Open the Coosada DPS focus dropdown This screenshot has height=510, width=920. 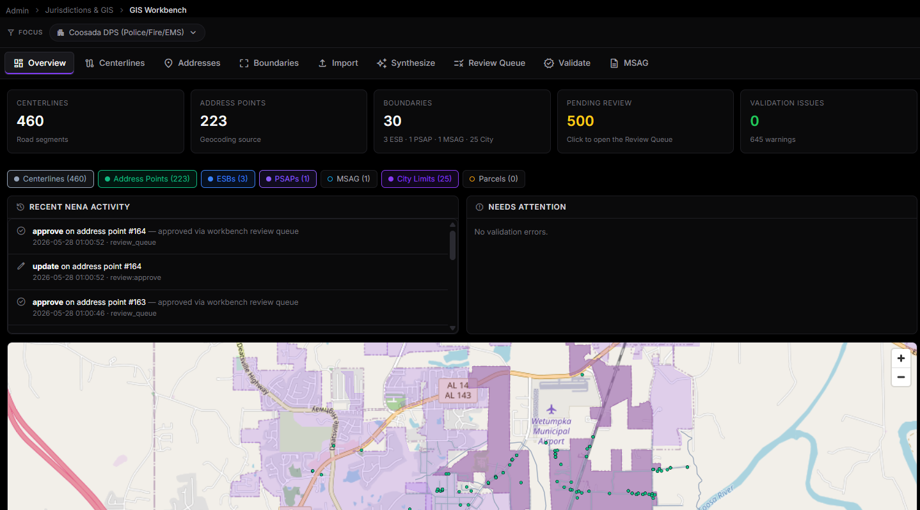[127, 33]
